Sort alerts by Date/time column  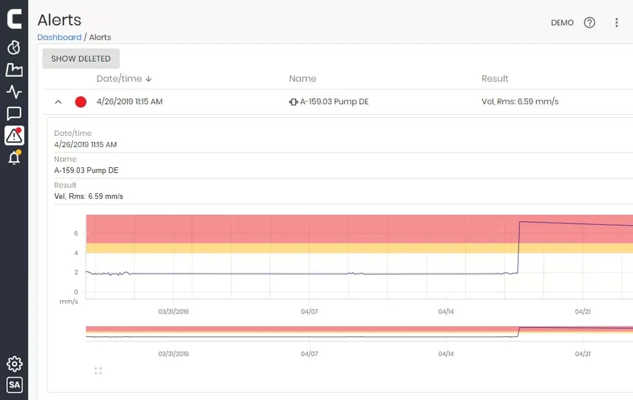[124, 79]
